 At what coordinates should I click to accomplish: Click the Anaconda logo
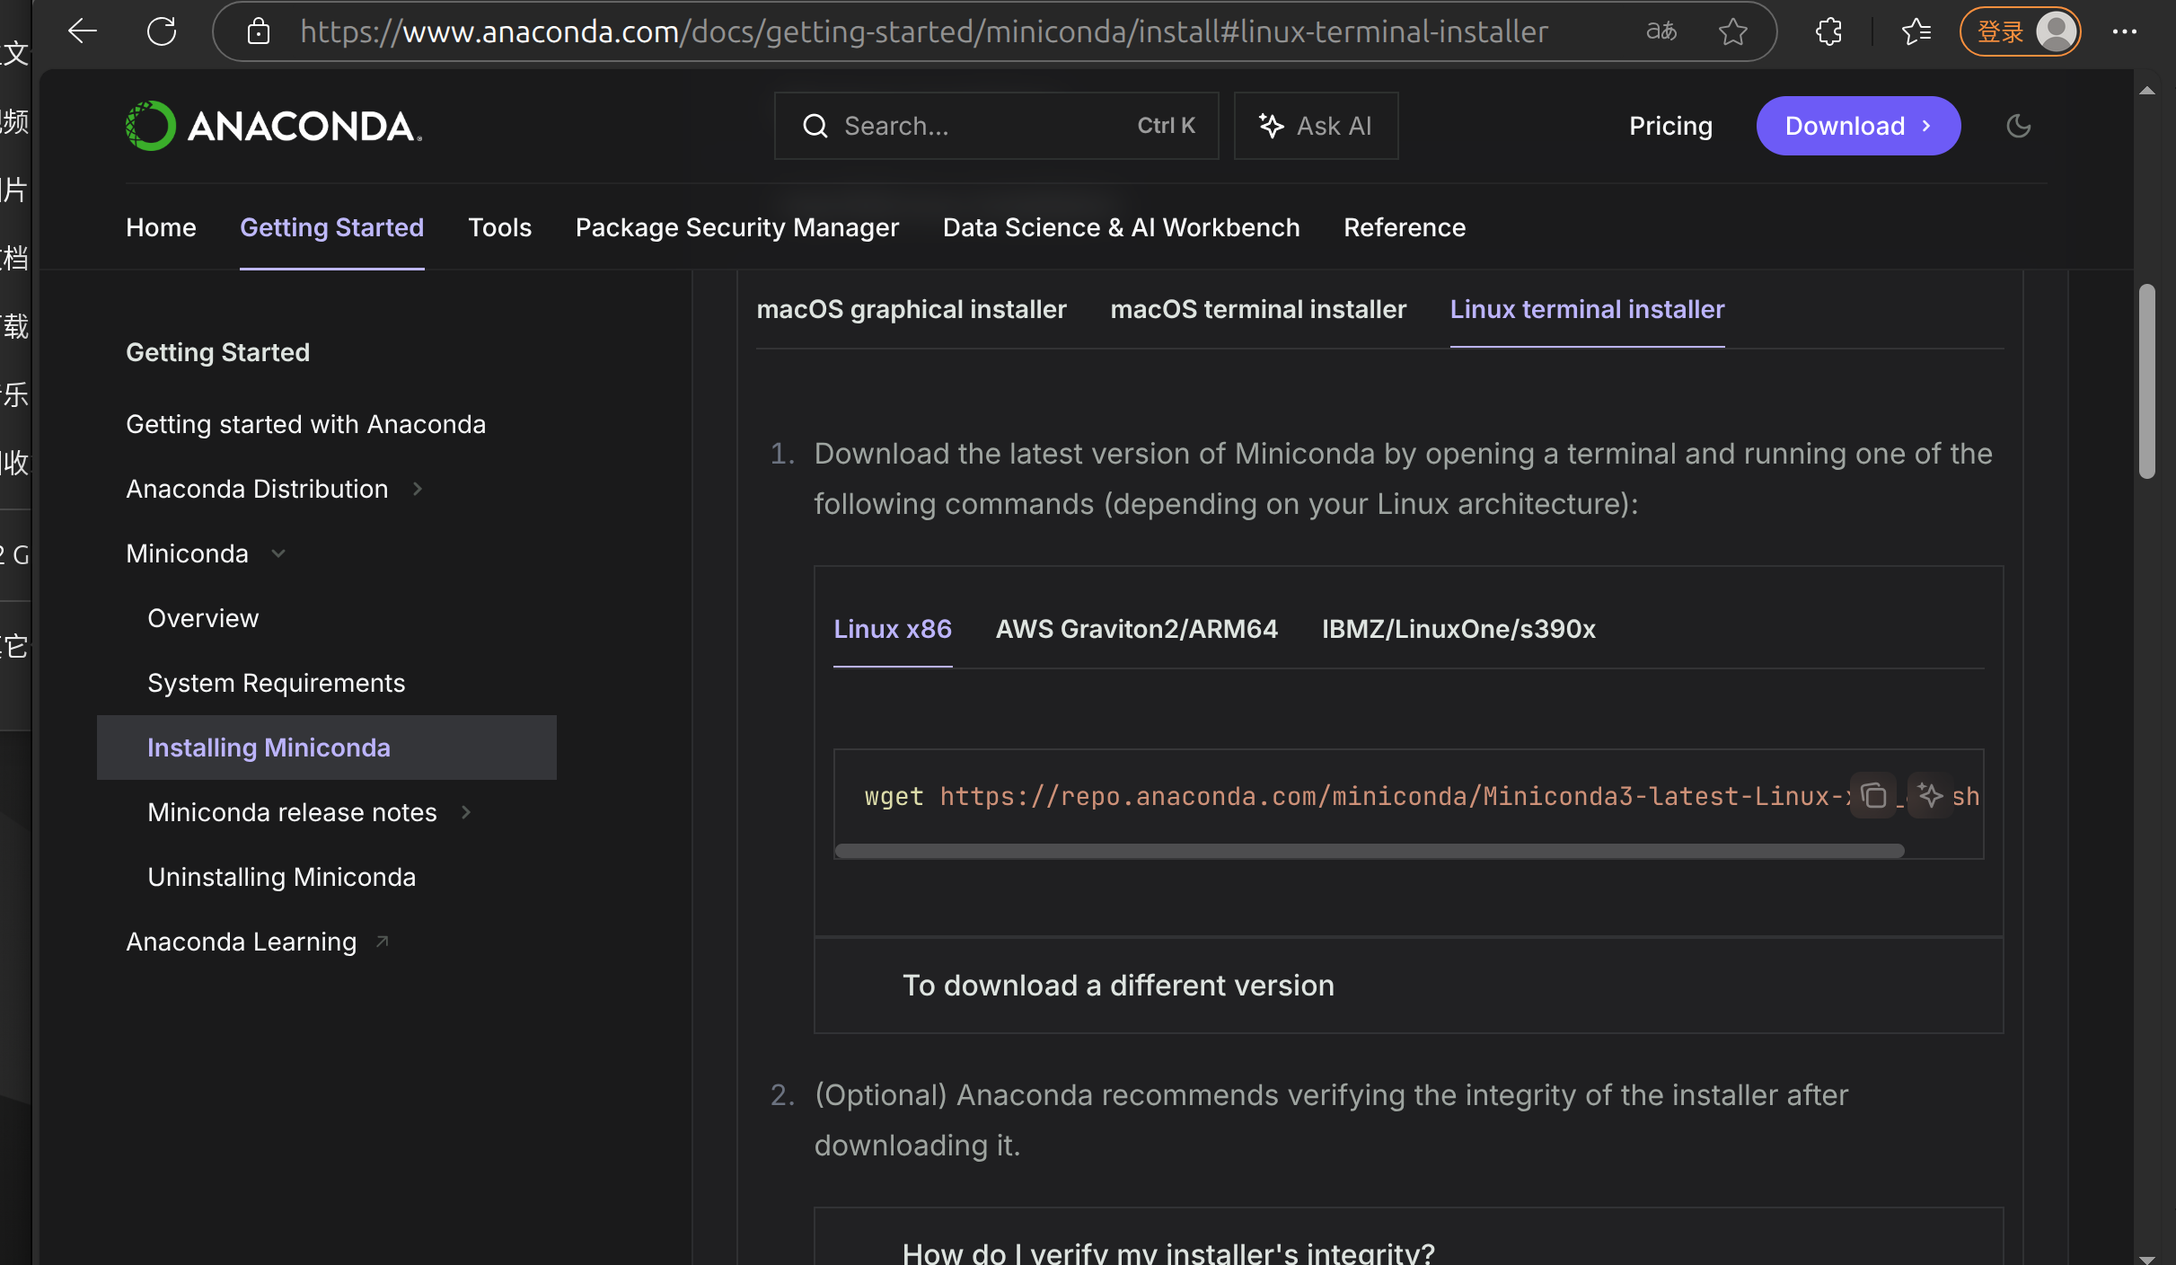pyautogui.click(x=274, y=126)
